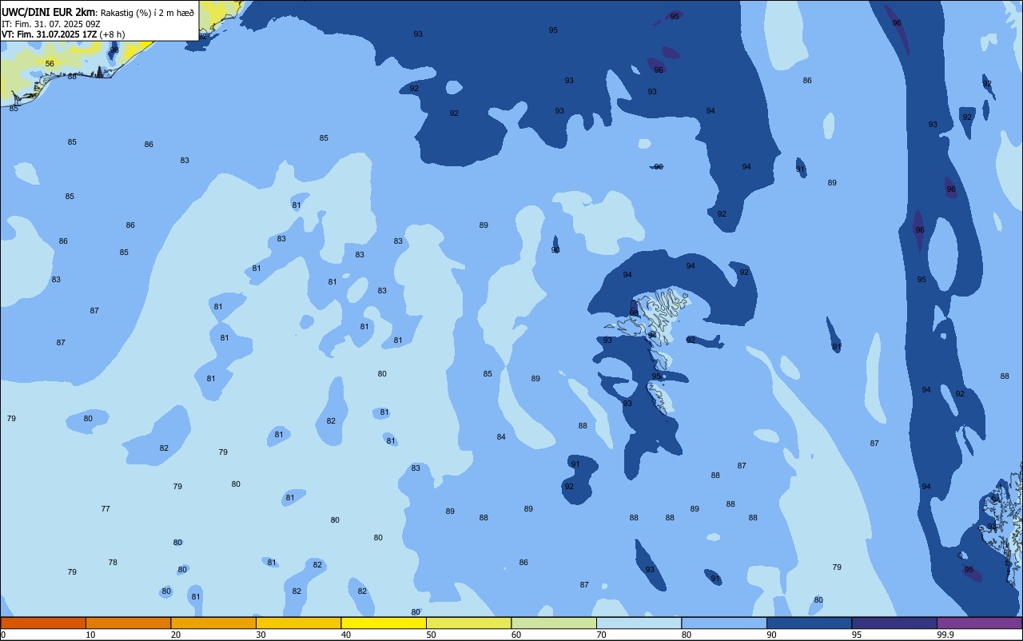Select the 30–40 golden yellow legend swatch
The height and width of the screenshot is (641, 1023).
(298, 623)
